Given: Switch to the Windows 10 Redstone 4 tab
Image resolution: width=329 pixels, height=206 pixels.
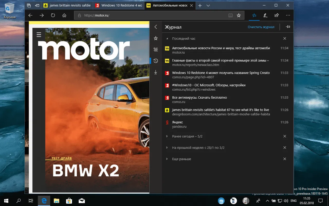Looking at the screenshot, I should click(x=118, y=5).
